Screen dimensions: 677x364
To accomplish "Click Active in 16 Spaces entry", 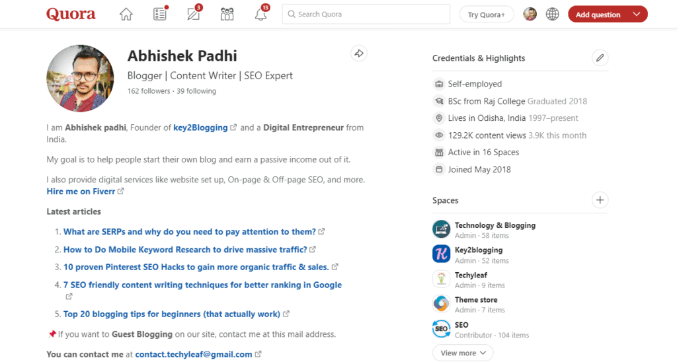I will click(x=483, y=152).
